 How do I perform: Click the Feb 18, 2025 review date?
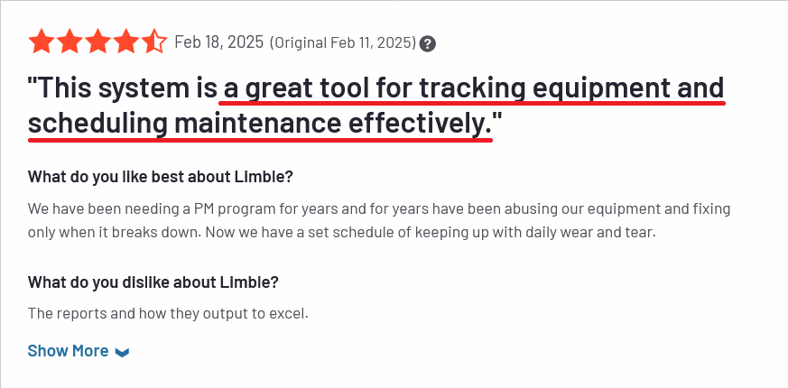[218, 42]
